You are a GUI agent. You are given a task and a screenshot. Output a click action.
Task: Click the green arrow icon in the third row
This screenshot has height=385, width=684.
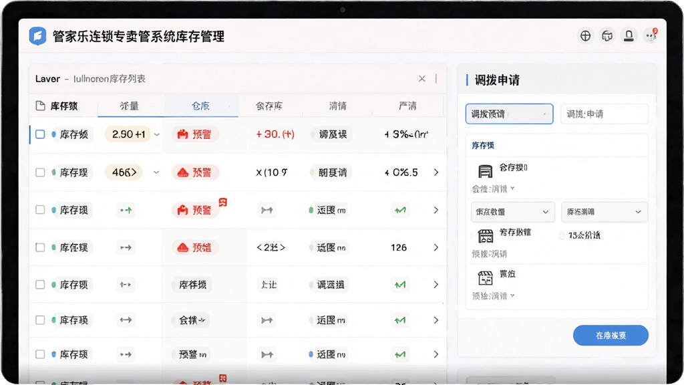(x=126, y=210)
